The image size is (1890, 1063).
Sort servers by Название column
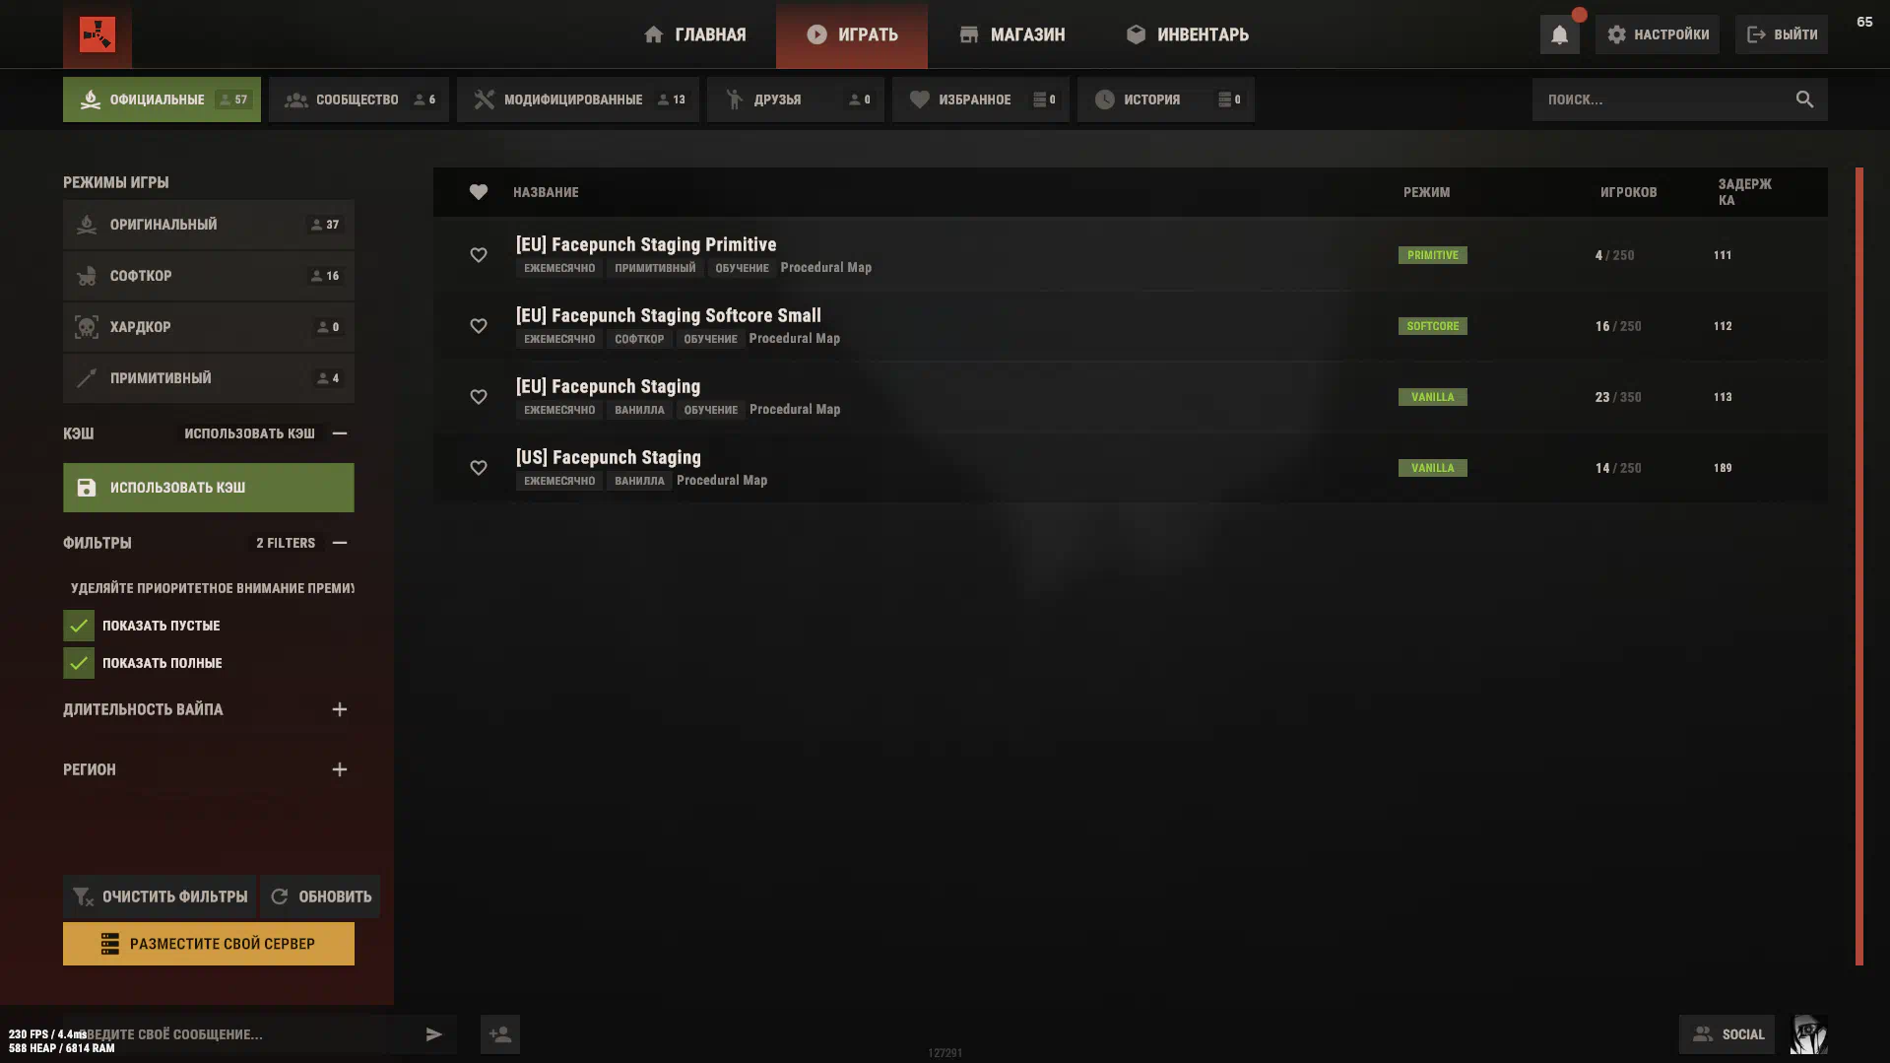coord(546,192)
